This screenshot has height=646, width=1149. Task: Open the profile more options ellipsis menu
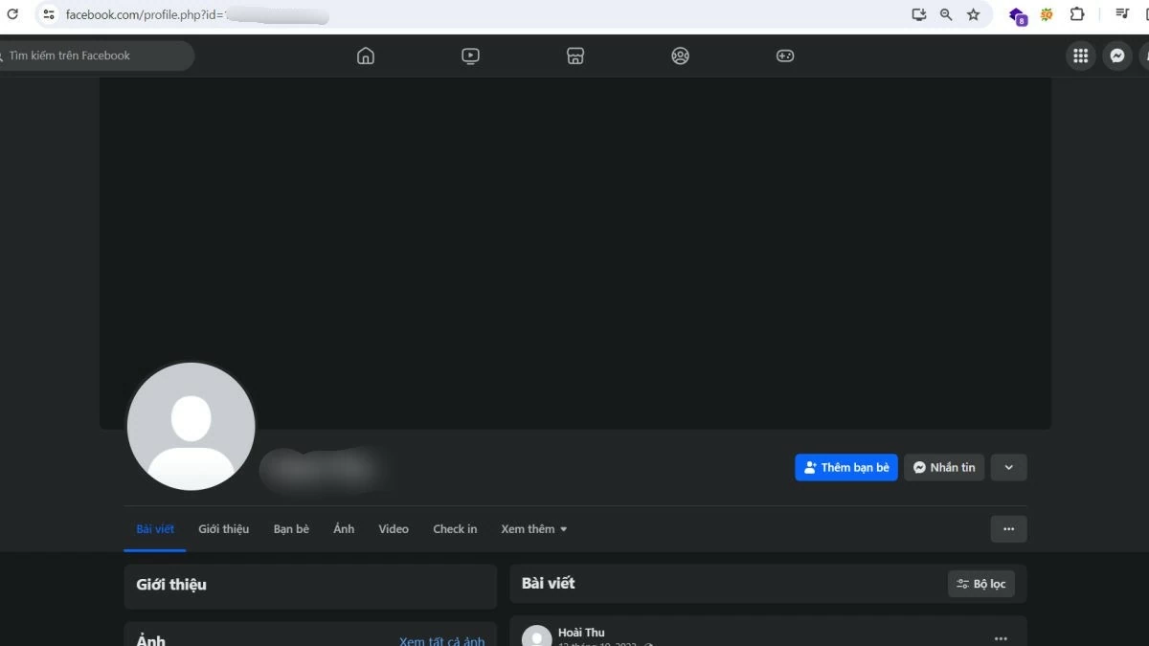coord(1008,528)
